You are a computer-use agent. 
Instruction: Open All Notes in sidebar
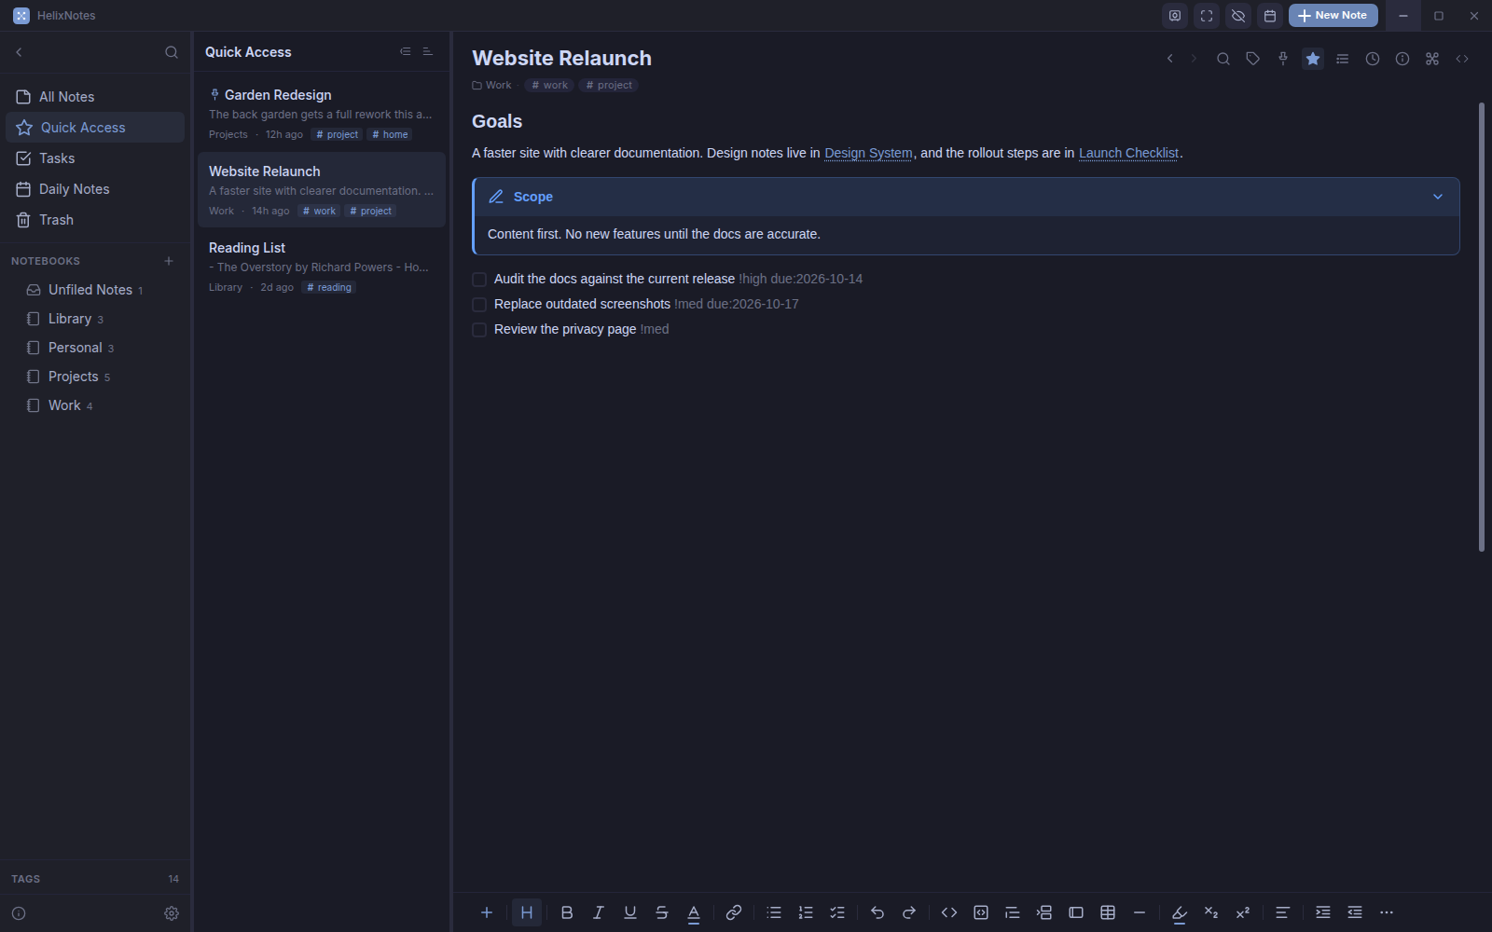coord(95,97)
